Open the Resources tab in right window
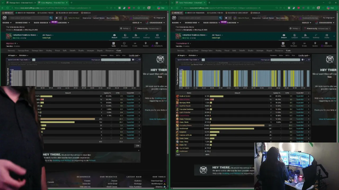 coord(279,51)
